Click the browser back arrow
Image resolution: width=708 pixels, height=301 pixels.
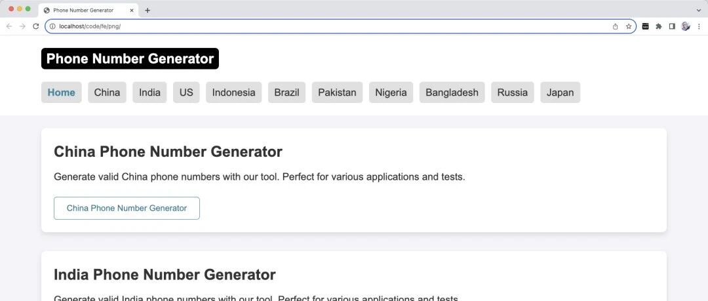(9, 26)
